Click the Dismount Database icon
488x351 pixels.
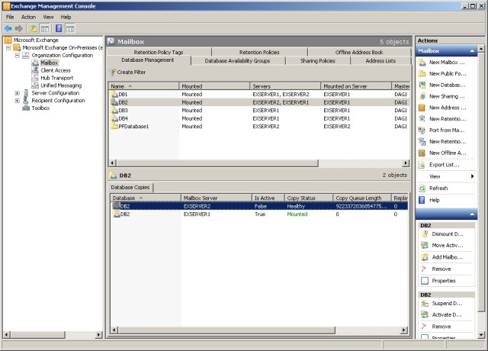424,233
